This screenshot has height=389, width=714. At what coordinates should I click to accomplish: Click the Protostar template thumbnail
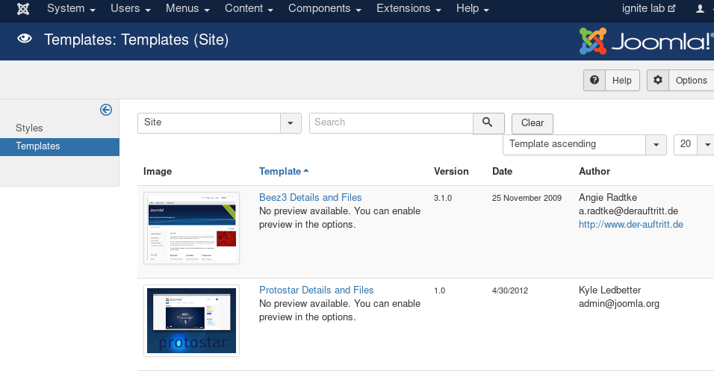point(191,321)
